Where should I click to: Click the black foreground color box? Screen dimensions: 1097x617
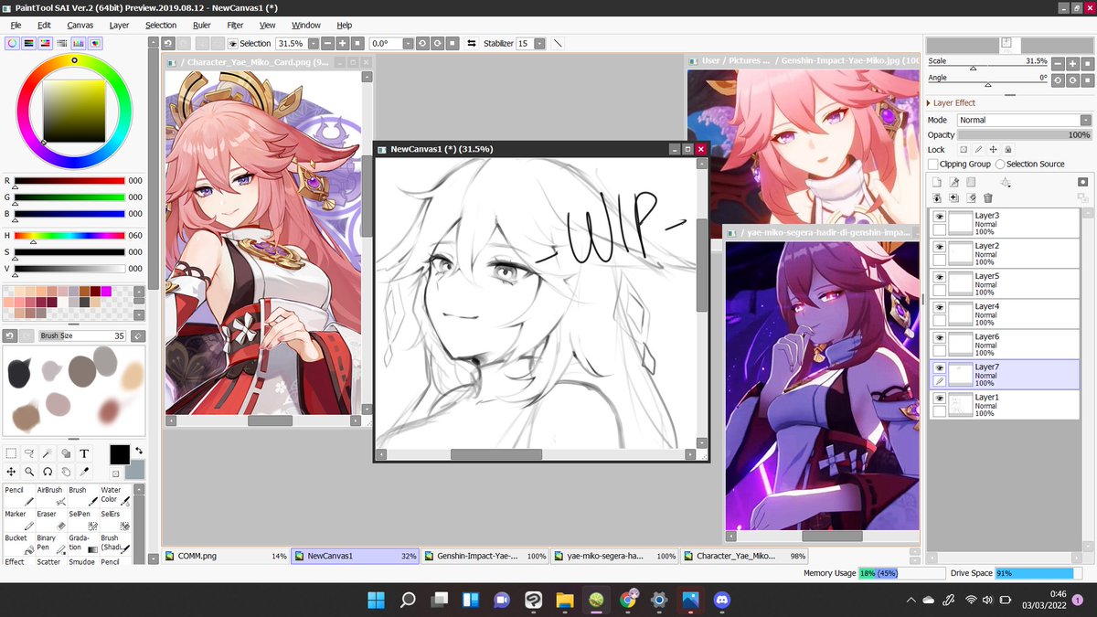120,454
